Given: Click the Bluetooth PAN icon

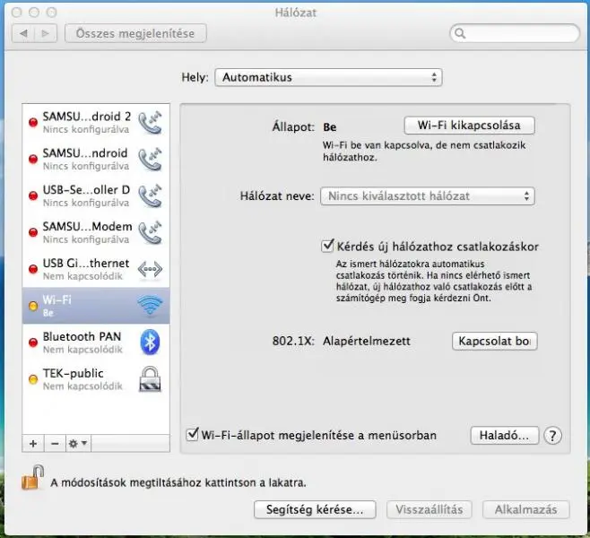Looking at the screenshot, I should click(x=150, y=343).
